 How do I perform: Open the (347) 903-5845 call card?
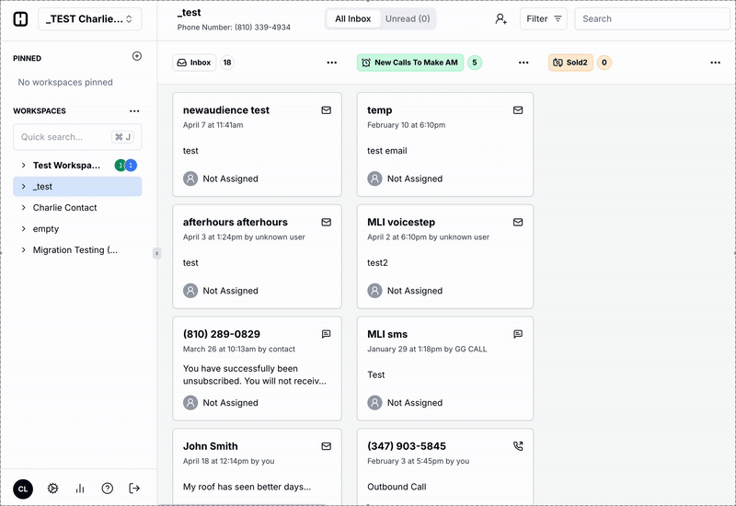[x=445, y=467]
